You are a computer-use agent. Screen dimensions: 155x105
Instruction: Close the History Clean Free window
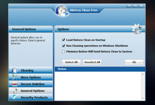pyautogui.click(x=141, y=6)
